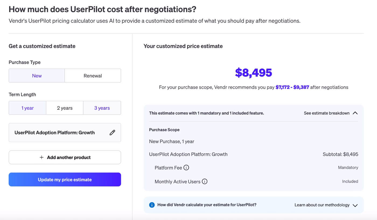
Task: Click the downward chevron next to methodology link
Action: click(355, 205)
